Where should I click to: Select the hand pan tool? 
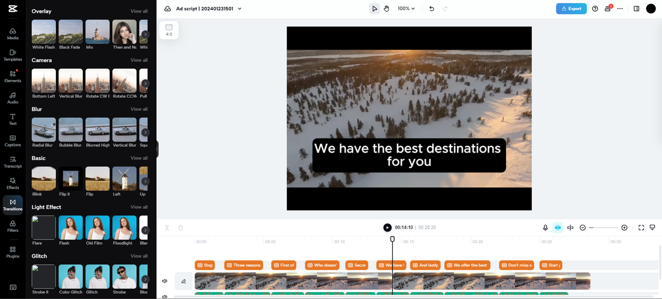click(387, 9)
